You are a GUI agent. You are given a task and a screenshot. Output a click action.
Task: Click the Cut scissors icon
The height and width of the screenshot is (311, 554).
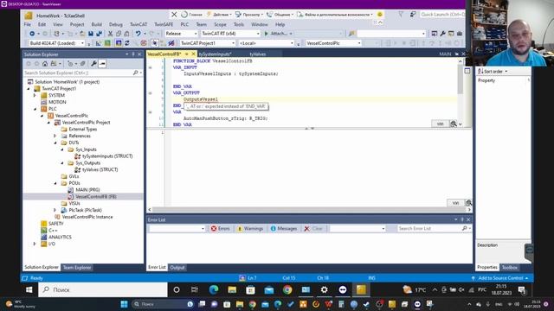click(x=110, y=34)
